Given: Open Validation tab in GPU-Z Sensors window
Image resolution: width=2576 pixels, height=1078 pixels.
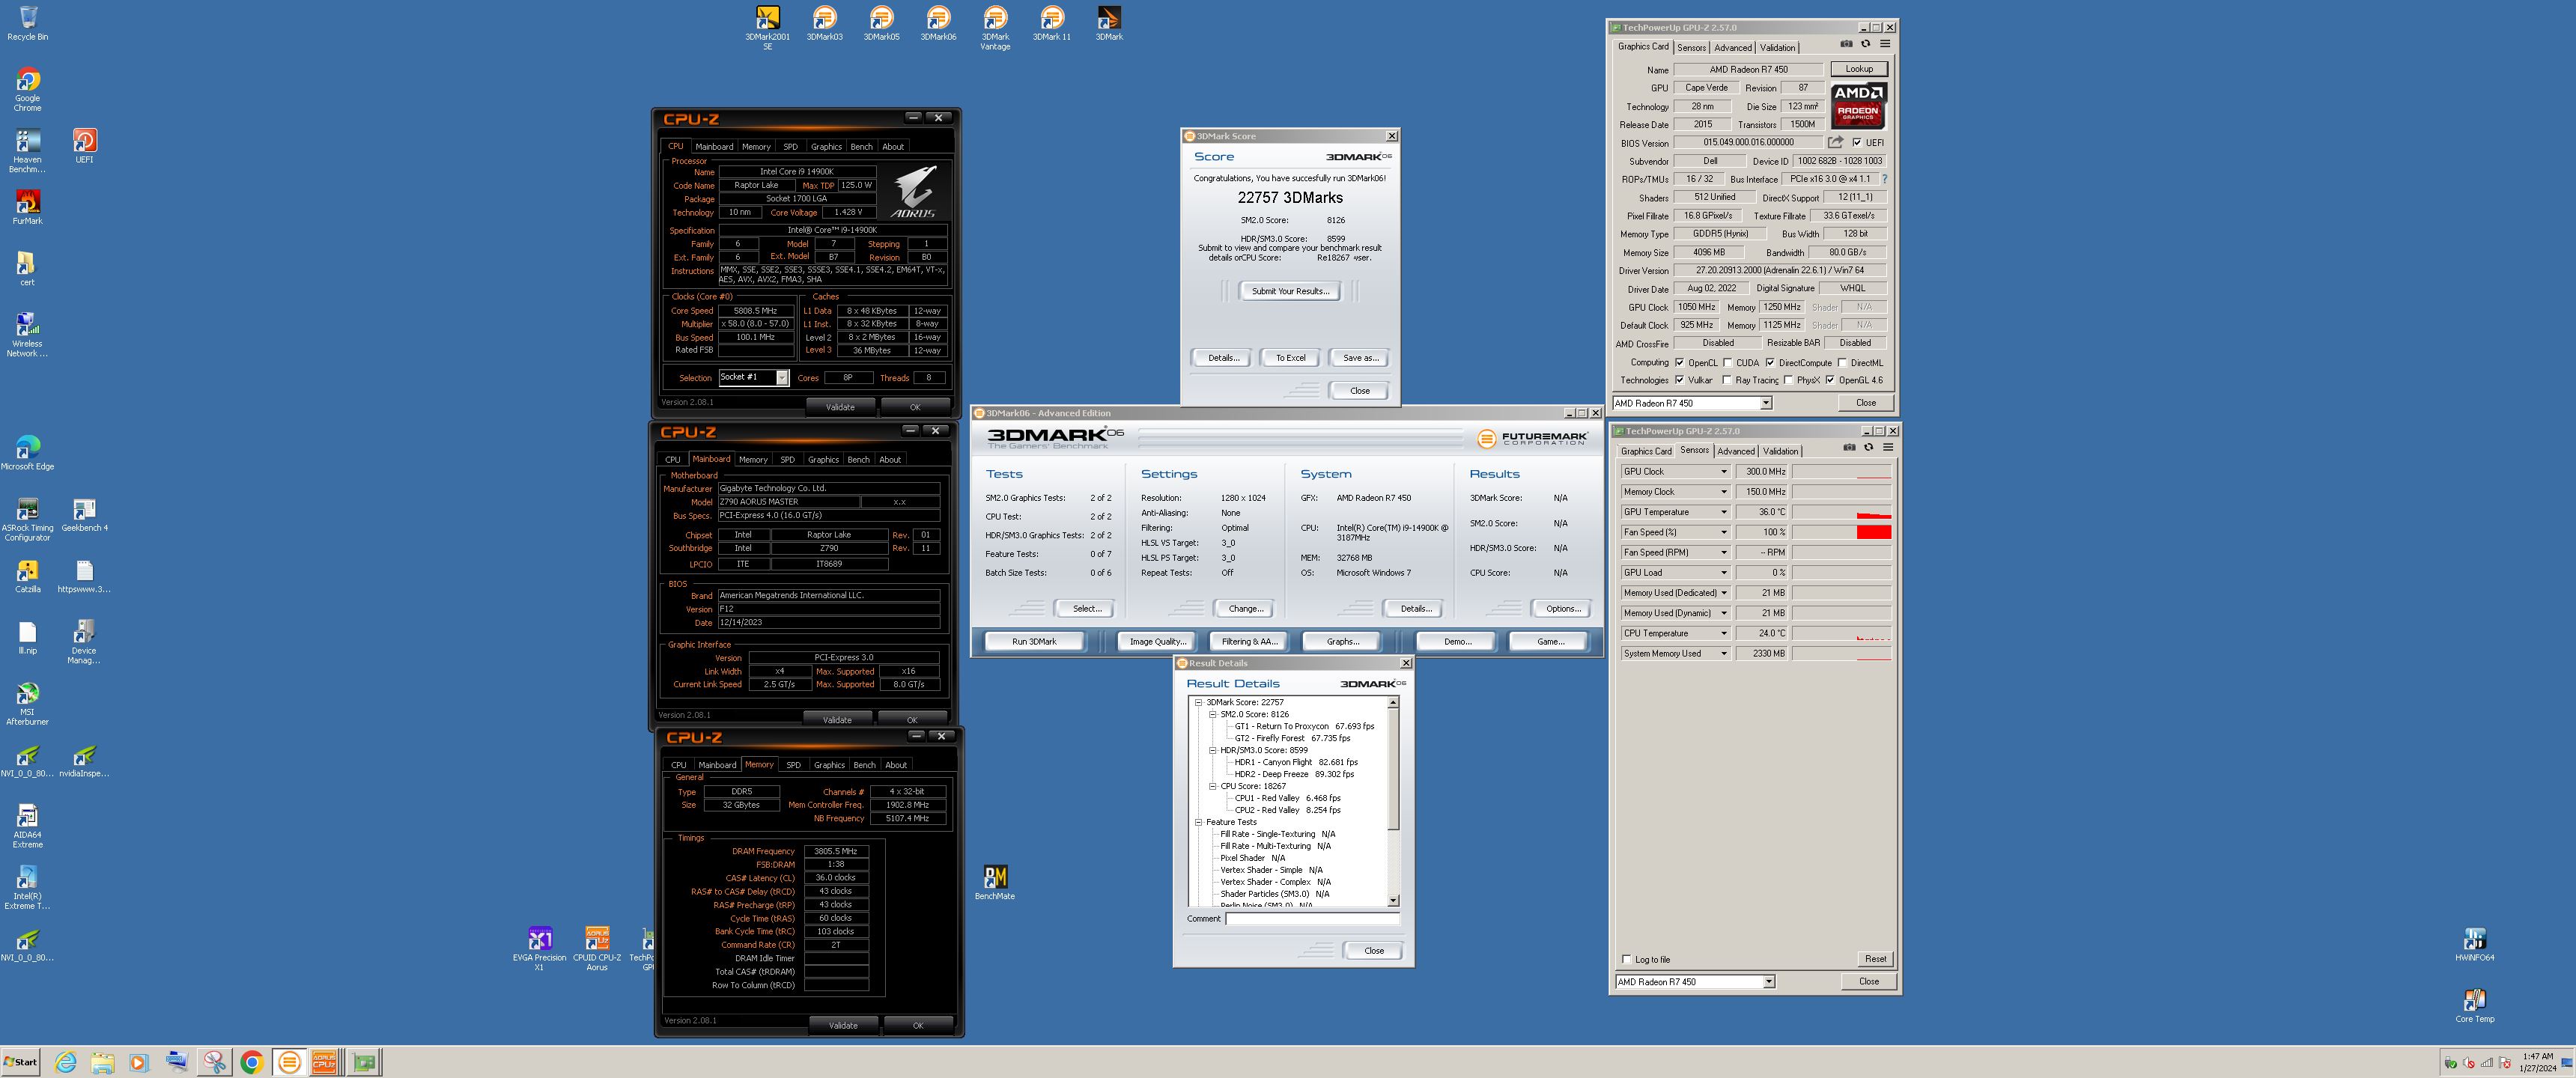Looking at the screenshot, I should 1780,452.
